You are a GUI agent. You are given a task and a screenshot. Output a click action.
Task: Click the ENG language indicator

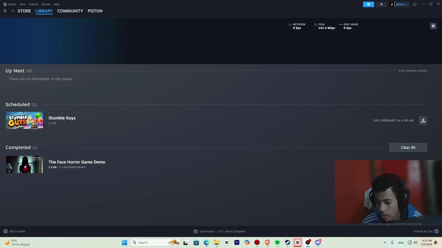coord(401,242)
